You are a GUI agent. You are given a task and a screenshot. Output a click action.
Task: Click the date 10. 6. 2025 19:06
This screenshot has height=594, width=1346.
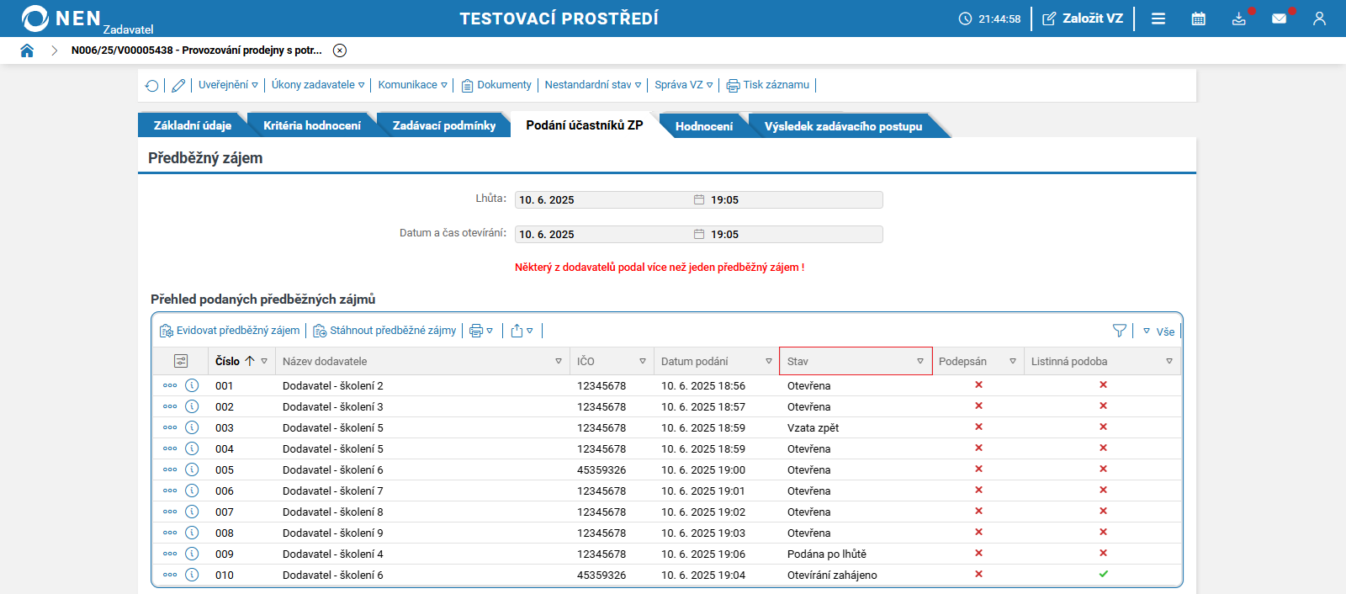(x=703, y=554)
